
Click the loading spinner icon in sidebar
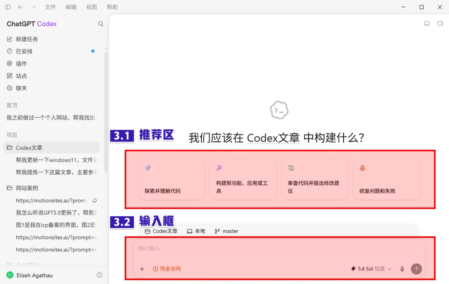(94, 201)
